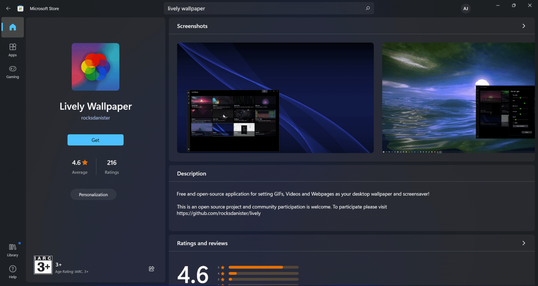538x286 pixels.
Task: Click the 5 star rating bar
Action: click(263, 267)
